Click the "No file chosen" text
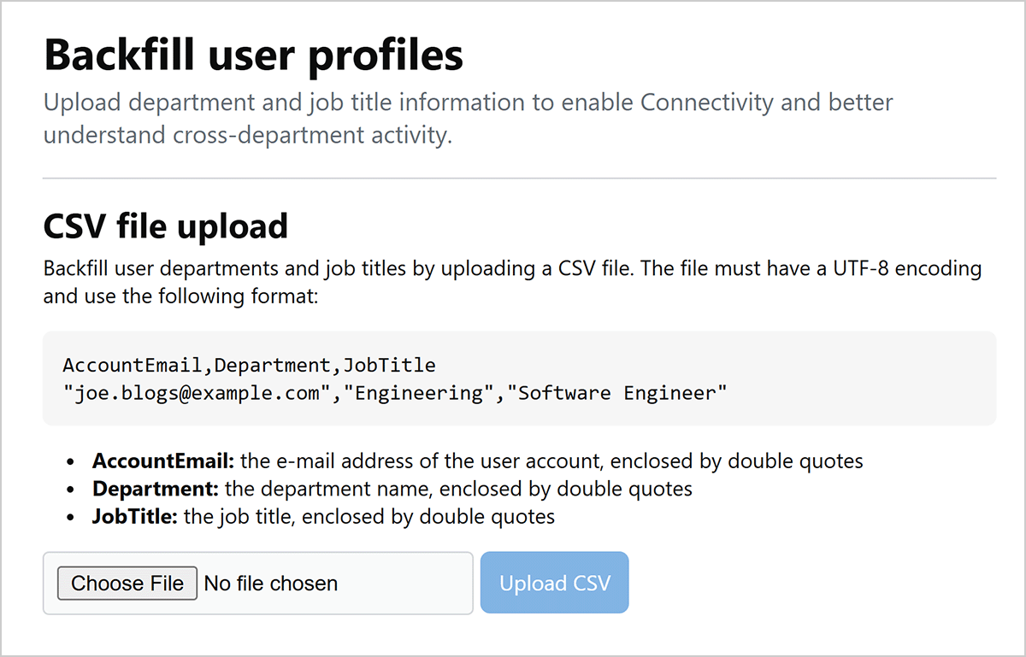1026x657 pixels. (271, 584)
